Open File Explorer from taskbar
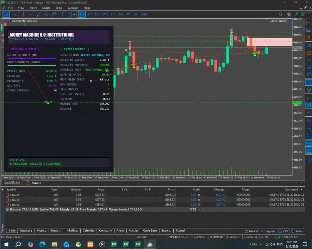312x249 pixels. pyautogui.click(x=54, y=244)
